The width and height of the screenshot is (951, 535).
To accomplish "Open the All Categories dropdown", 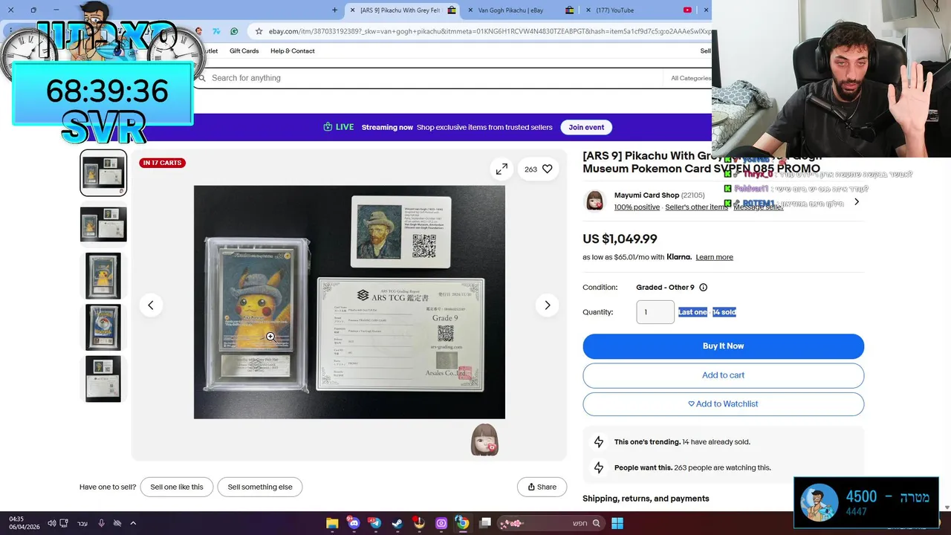I will point(690,78).
